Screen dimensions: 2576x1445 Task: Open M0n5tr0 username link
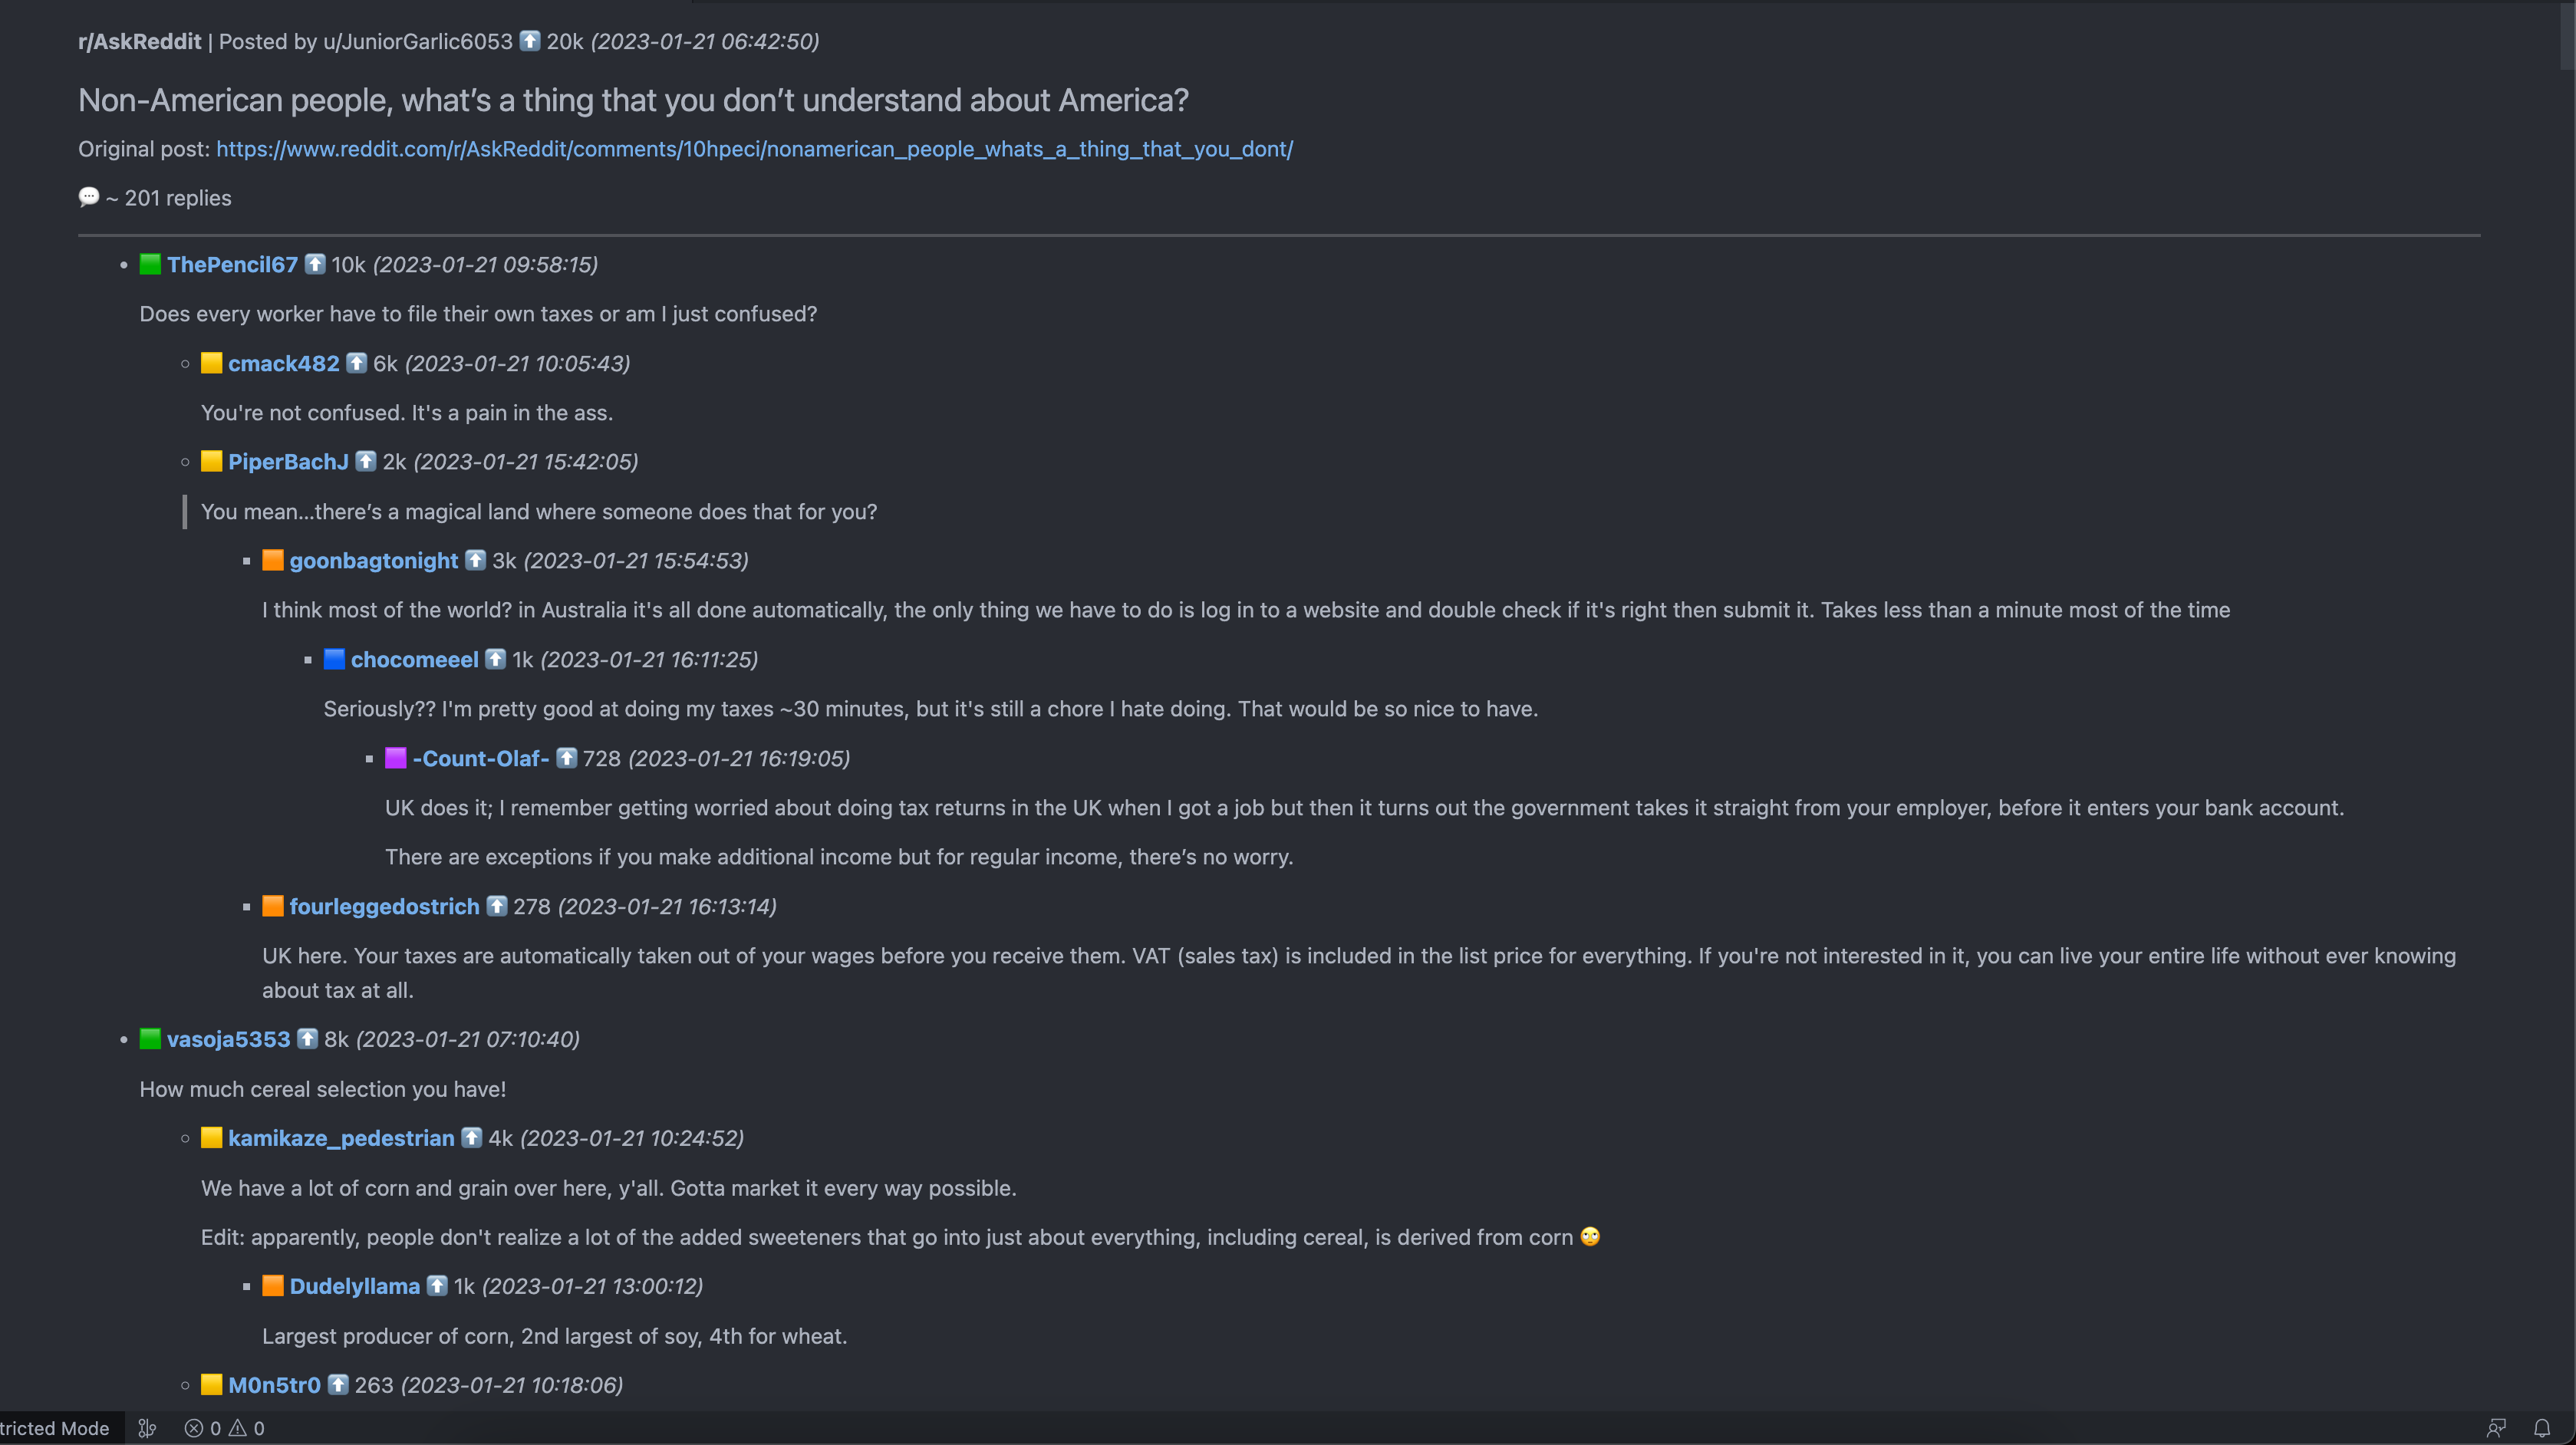click(x=274, y=1385)
